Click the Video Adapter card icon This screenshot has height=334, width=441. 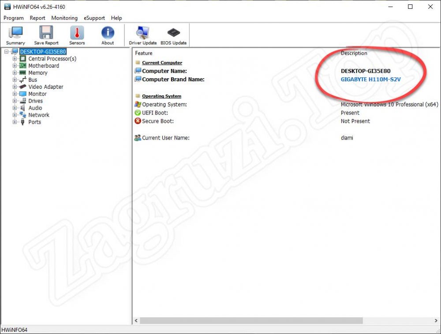coord(23,87)
